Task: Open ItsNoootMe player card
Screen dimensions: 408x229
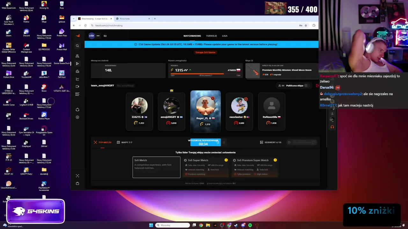Action: (272, 111)
